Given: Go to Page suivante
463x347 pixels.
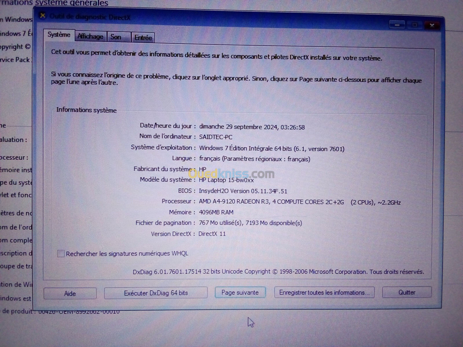Looking at the screenshot, I should pyautogui.click(x=240, y=292).
